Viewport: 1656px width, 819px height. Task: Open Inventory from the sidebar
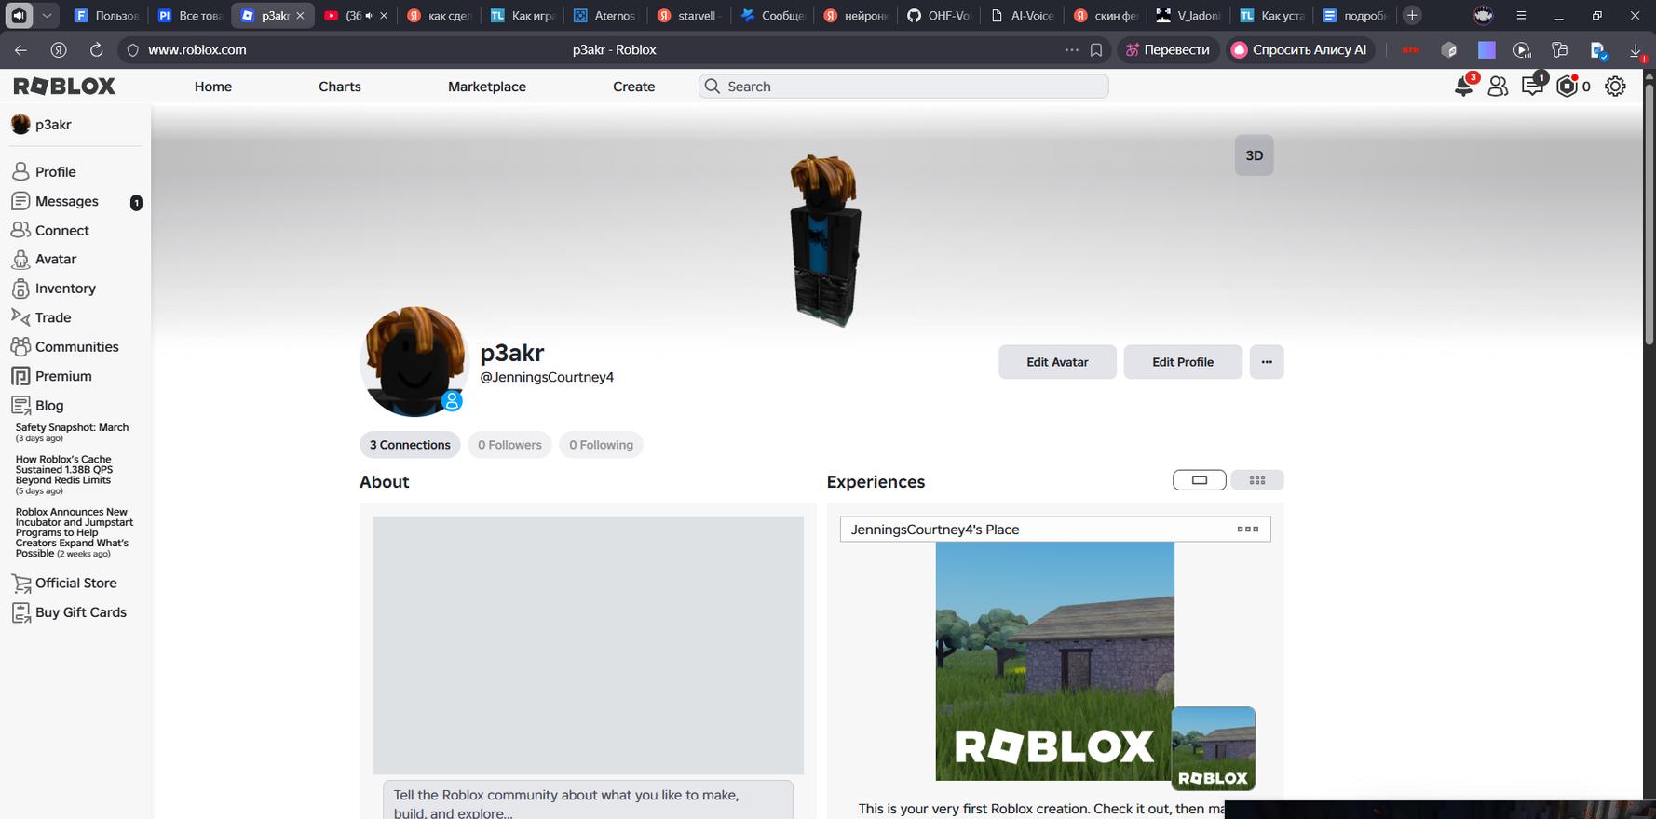[x=65, y=289]
